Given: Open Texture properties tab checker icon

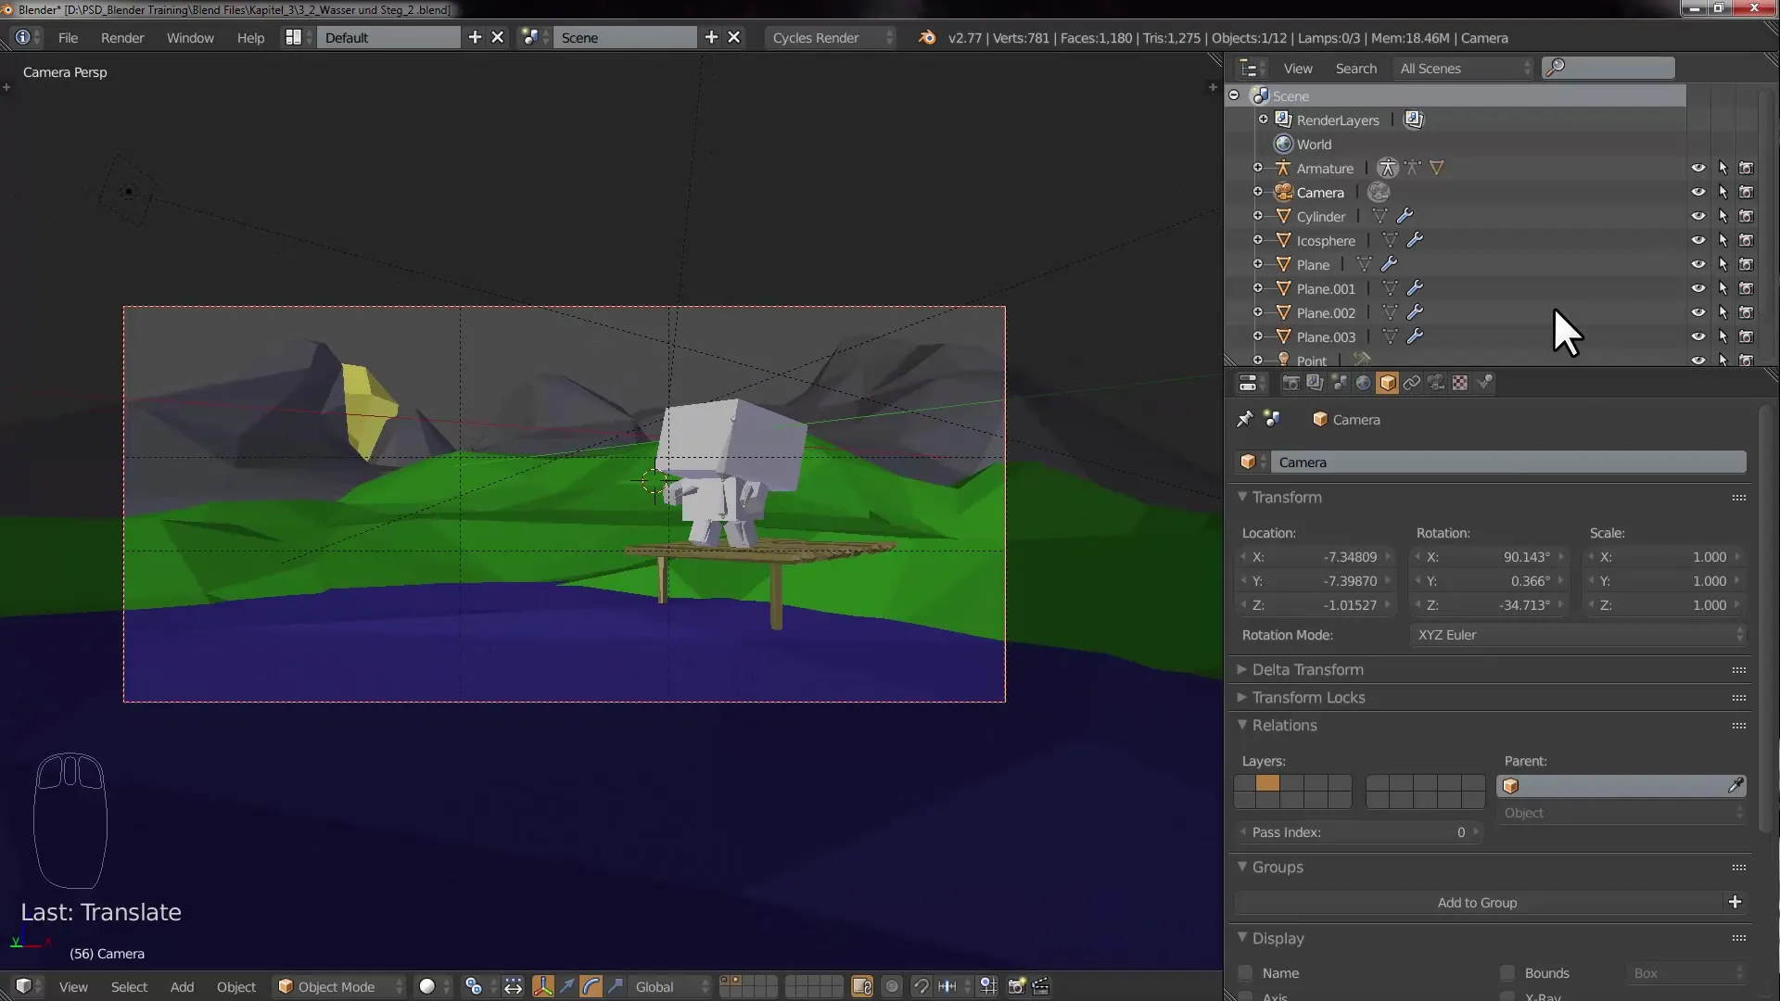Looking at the screenshot, I should (1459, 383).
